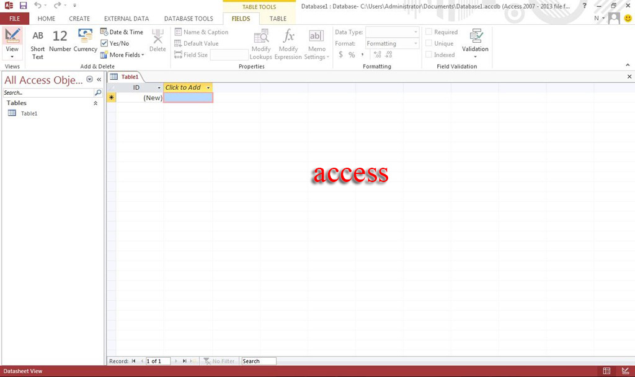Image resolution: width=635 pixels, height=377 pixels.
Task: Expand More Fields dropdown
Action: pos(122,54)
